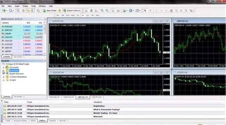
Task: Open the Insert menu
Action: click(x=17, y=6)
